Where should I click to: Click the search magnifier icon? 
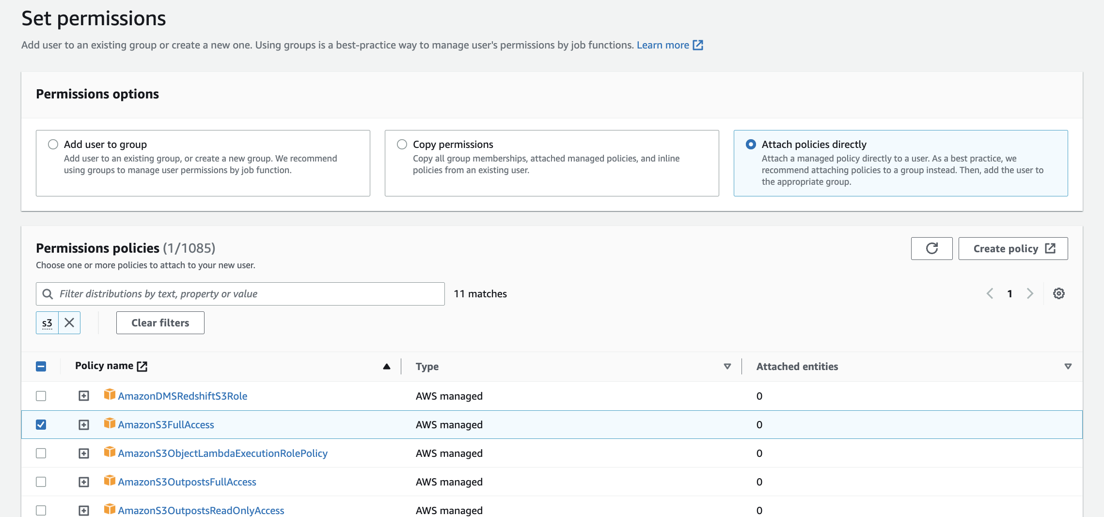[x=47, y=294]
